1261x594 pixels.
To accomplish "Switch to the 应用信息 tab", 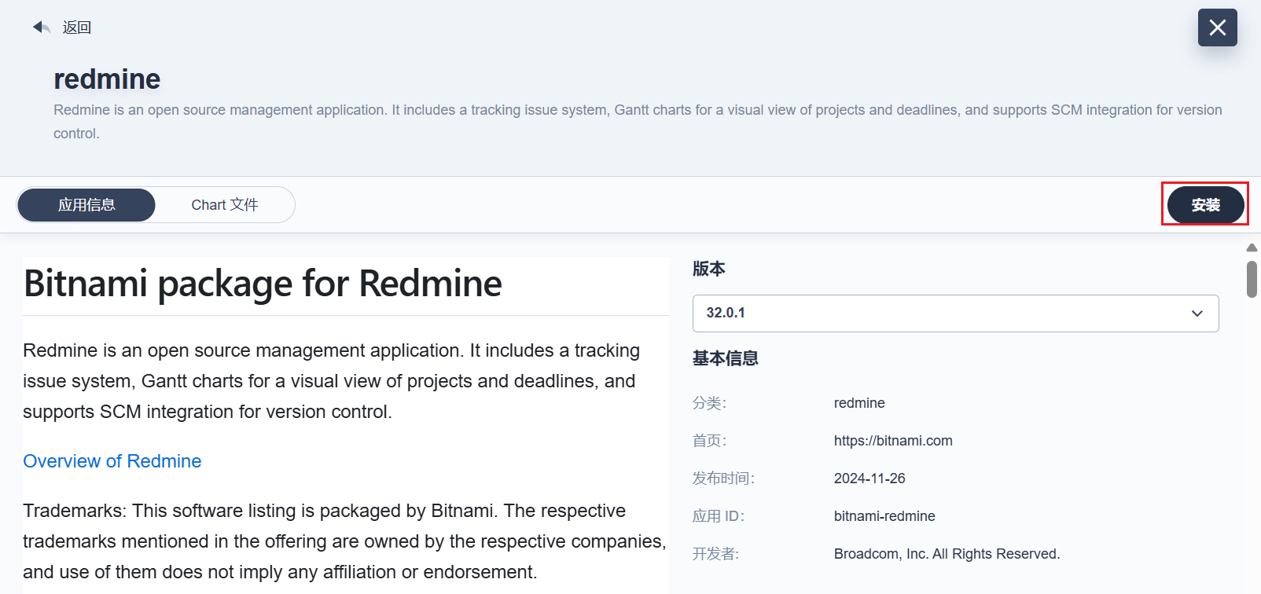I will pos(86,205).
